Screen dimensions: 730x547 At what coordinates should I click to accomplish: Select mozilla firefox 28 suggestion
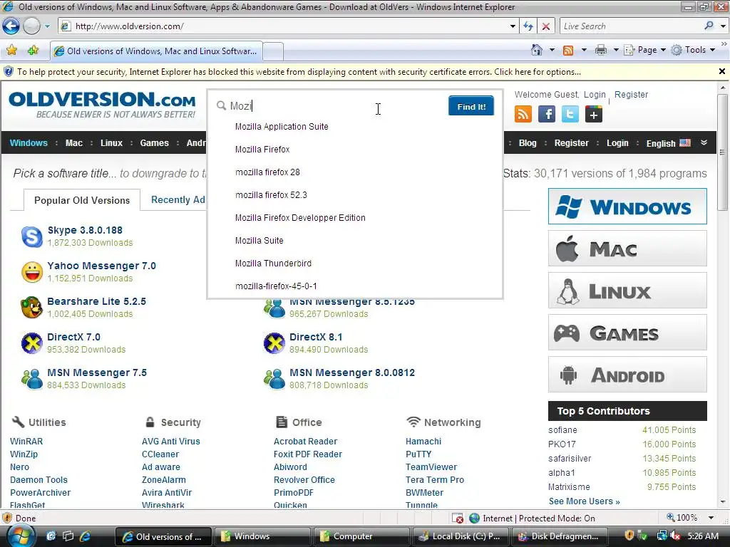[x=267, y=172]
